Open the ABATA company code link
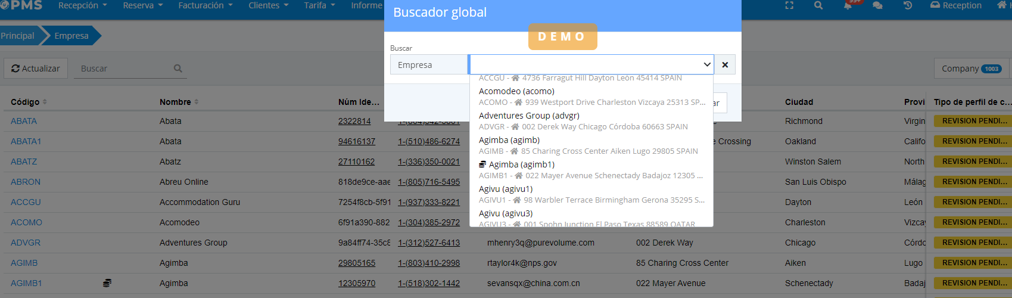 [24, 121]
